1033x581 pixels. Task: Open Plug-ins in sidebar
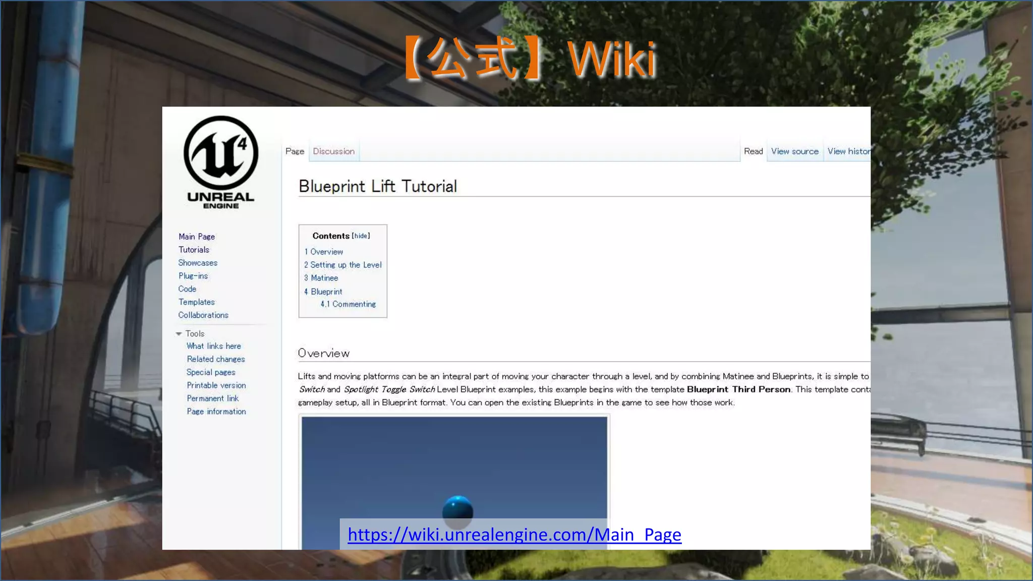(193, 276)
